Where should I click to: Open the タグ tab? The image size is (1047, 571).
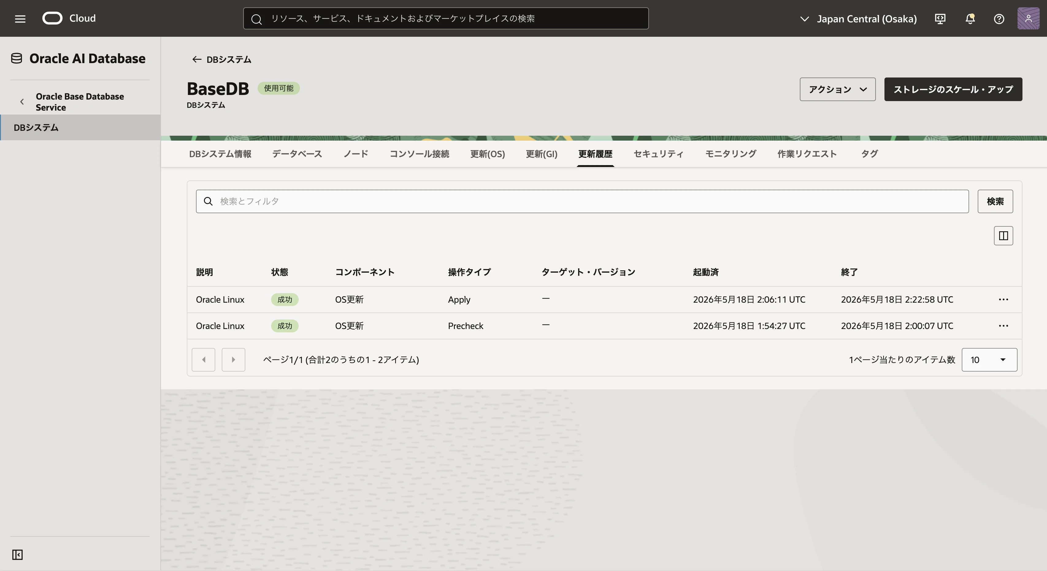(x=870, y=154)
